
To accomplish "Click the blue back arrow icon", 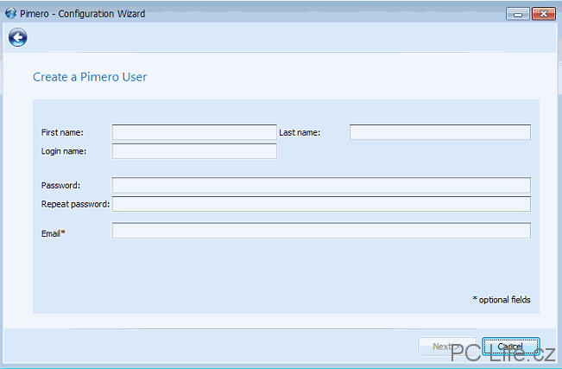I will tap(17, 37).
